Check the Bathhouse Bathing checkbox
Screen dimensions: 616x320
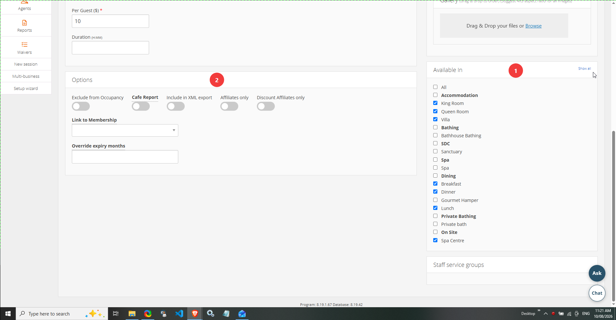click(x=435, y=135)
